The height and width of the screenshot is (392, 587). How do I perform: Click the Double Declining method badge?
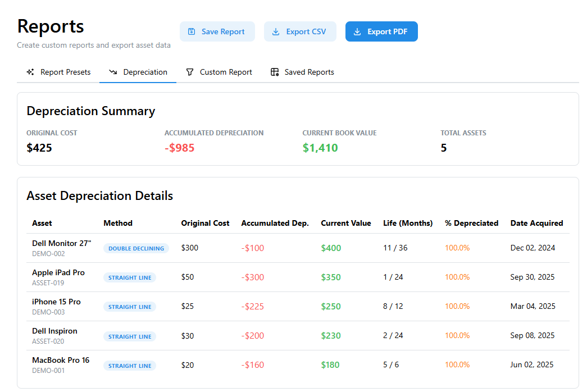coord(136,248)
